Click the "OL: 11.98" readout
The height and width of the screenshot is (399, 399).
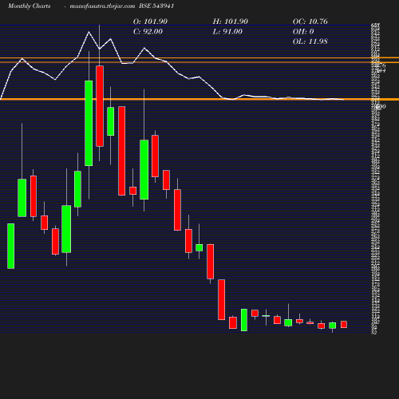pos(310,41)
